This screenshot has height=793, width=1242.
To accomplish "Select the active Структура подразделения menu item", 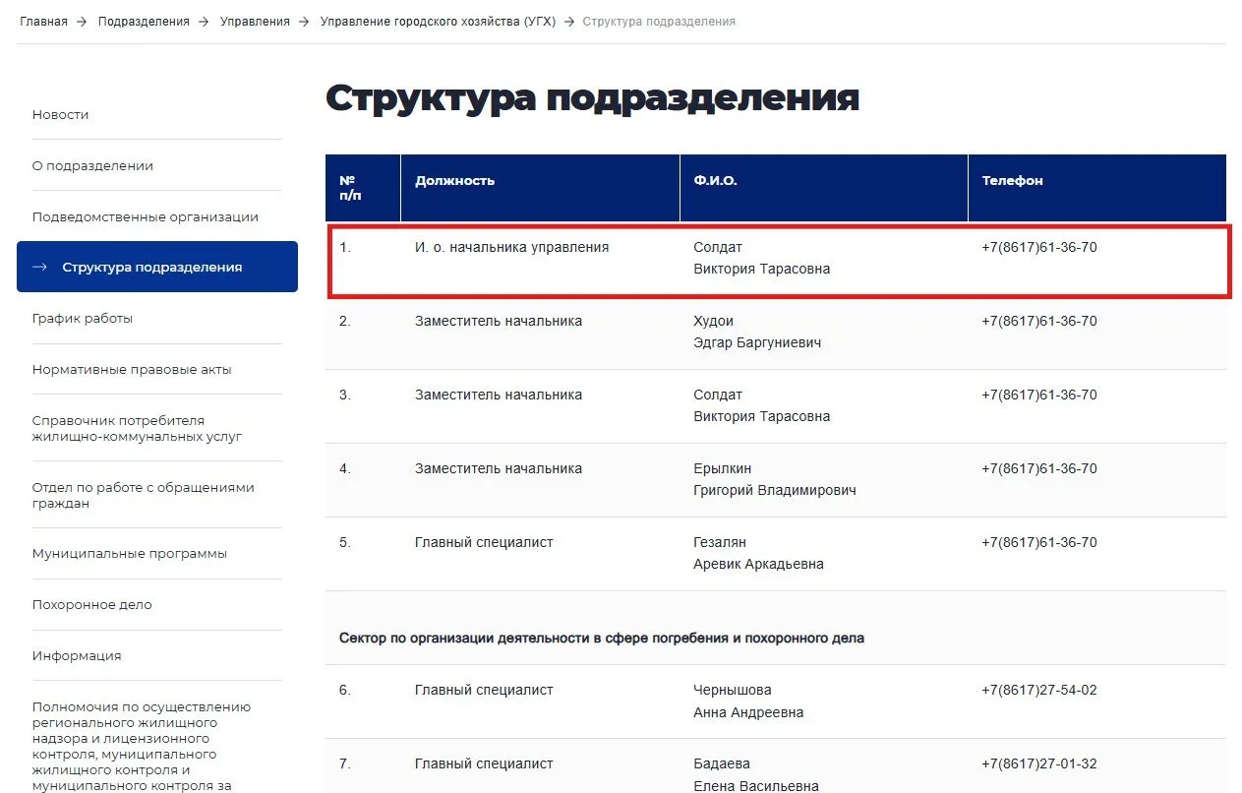I will [151, 268].
